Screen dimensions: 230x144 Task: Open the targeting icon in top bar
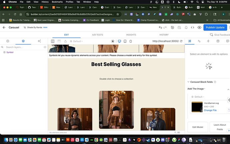tap(173, 27)
